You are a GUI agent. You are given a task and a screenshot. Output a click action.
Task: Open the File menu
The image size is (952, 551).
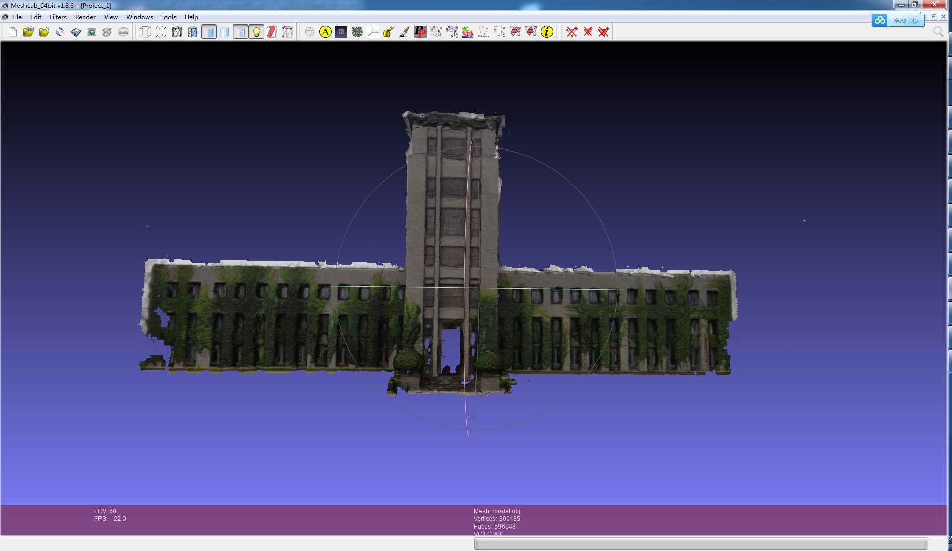[x=17, y=17]
